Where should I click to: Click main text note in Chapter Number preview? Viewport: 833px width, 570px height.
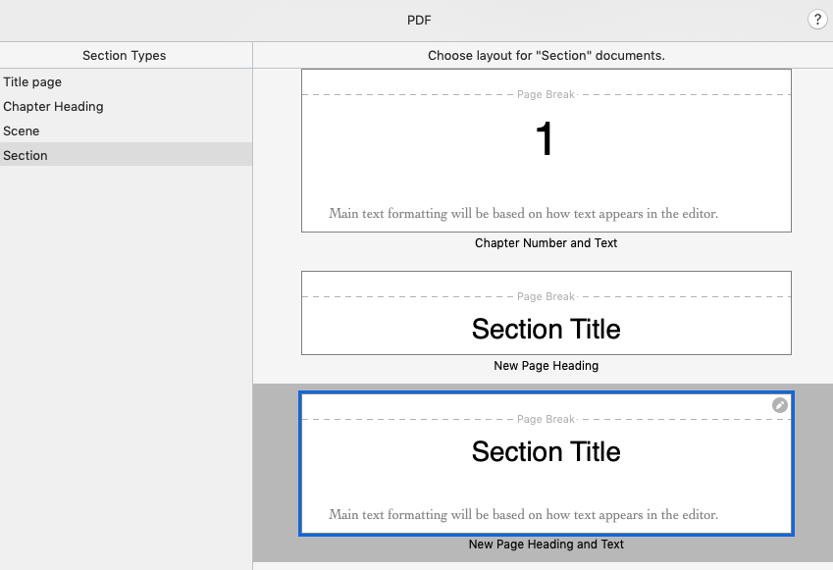tap(523, 214)
